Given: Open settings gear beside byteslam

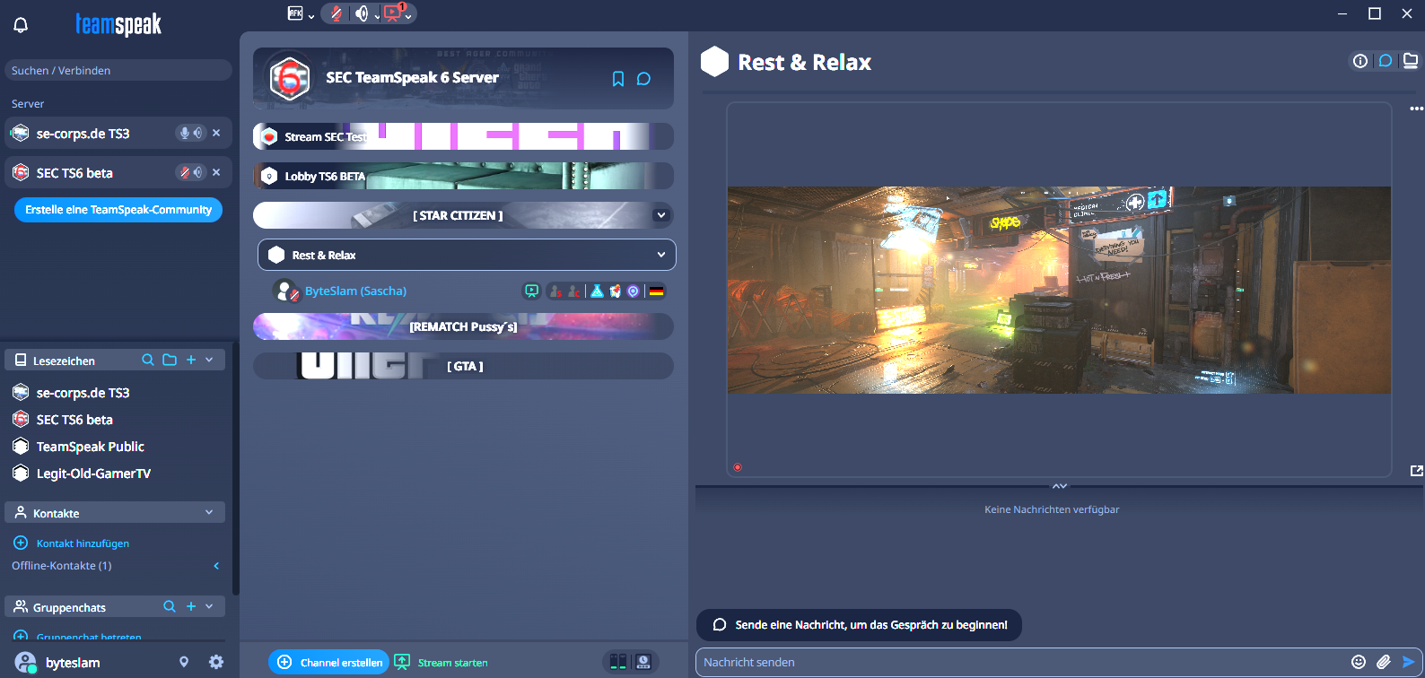Looking at the screenshot, I should click(x=216, y=662).
